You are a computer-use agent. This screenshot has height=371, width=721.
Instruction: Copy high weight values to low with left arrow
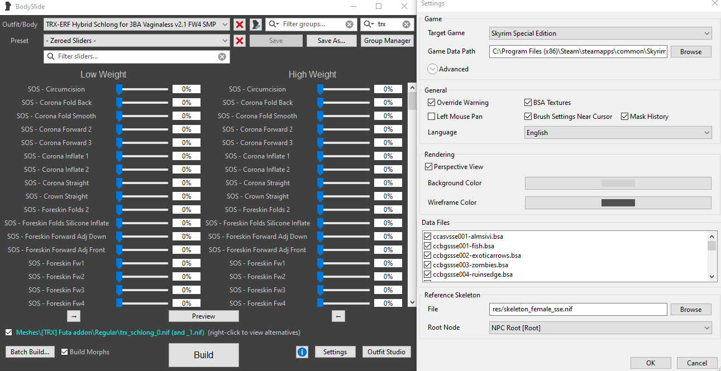(x=338, y=316)
